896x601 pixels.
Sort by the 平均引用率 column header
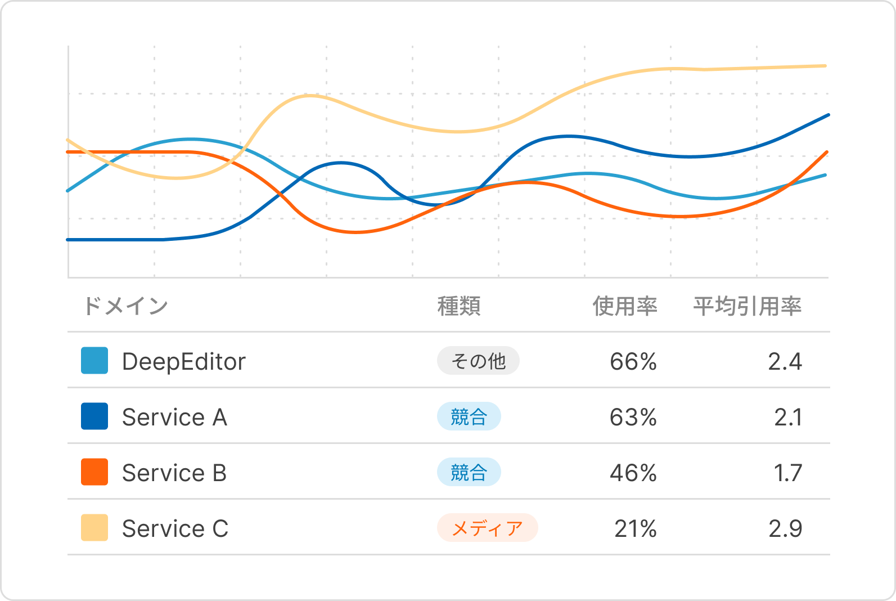tap(747, 306)
